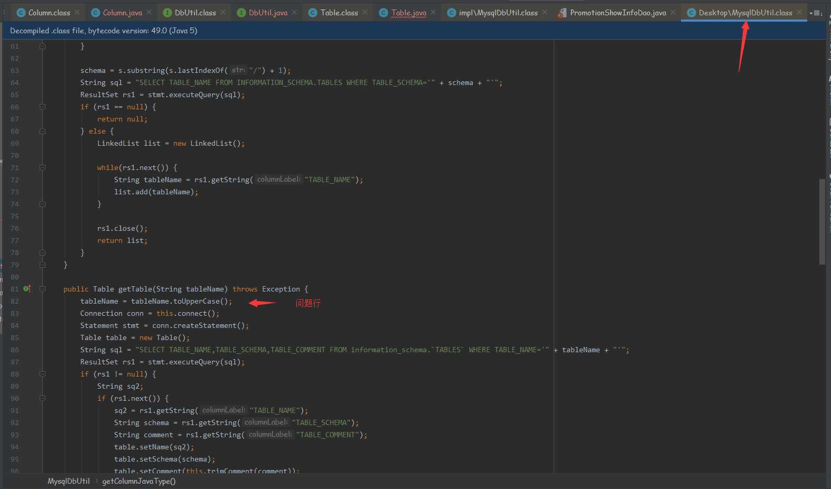
Task: Select the Table.class tab
Action: click(339, 13)
